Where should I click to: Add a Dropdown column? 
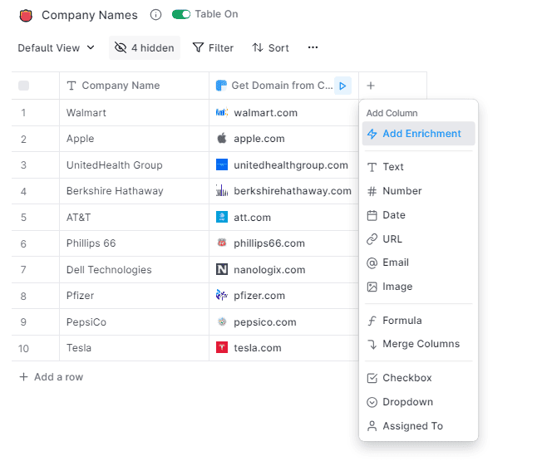(x=418, y=402)
